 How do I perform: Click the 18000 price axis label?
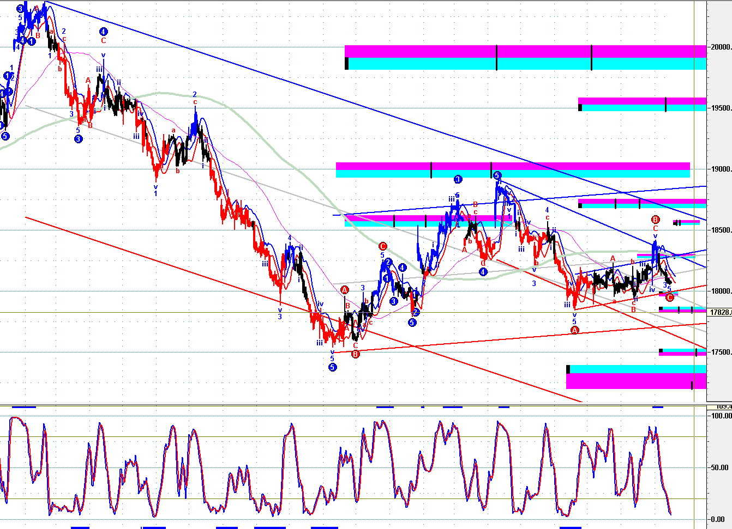(x=721, y=291)
